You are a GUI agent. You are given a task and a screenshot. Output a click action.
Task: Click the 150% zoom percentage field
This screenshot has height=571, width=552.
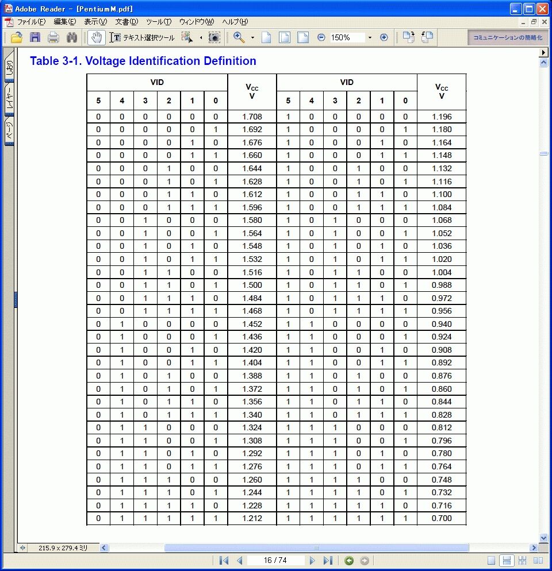tap(347, 37)
